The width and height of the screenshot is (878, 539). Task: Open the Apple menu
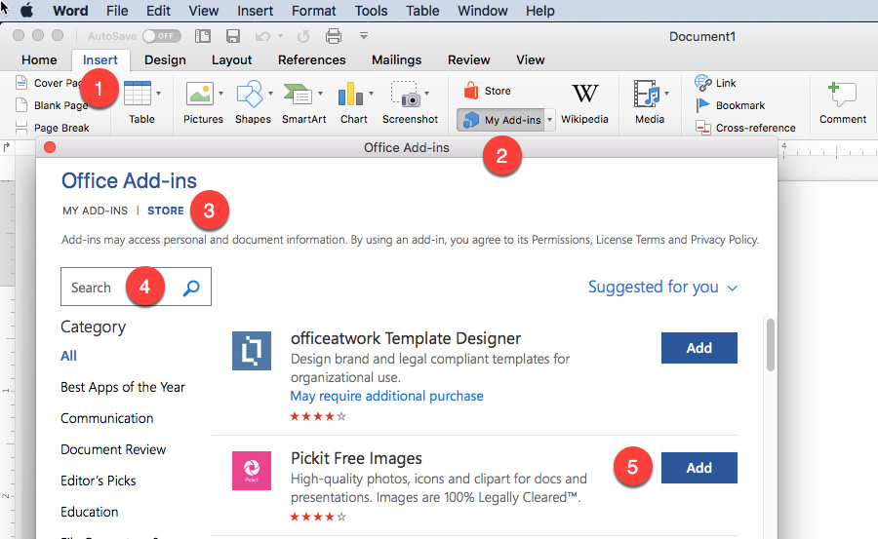(x=27, y=11)
